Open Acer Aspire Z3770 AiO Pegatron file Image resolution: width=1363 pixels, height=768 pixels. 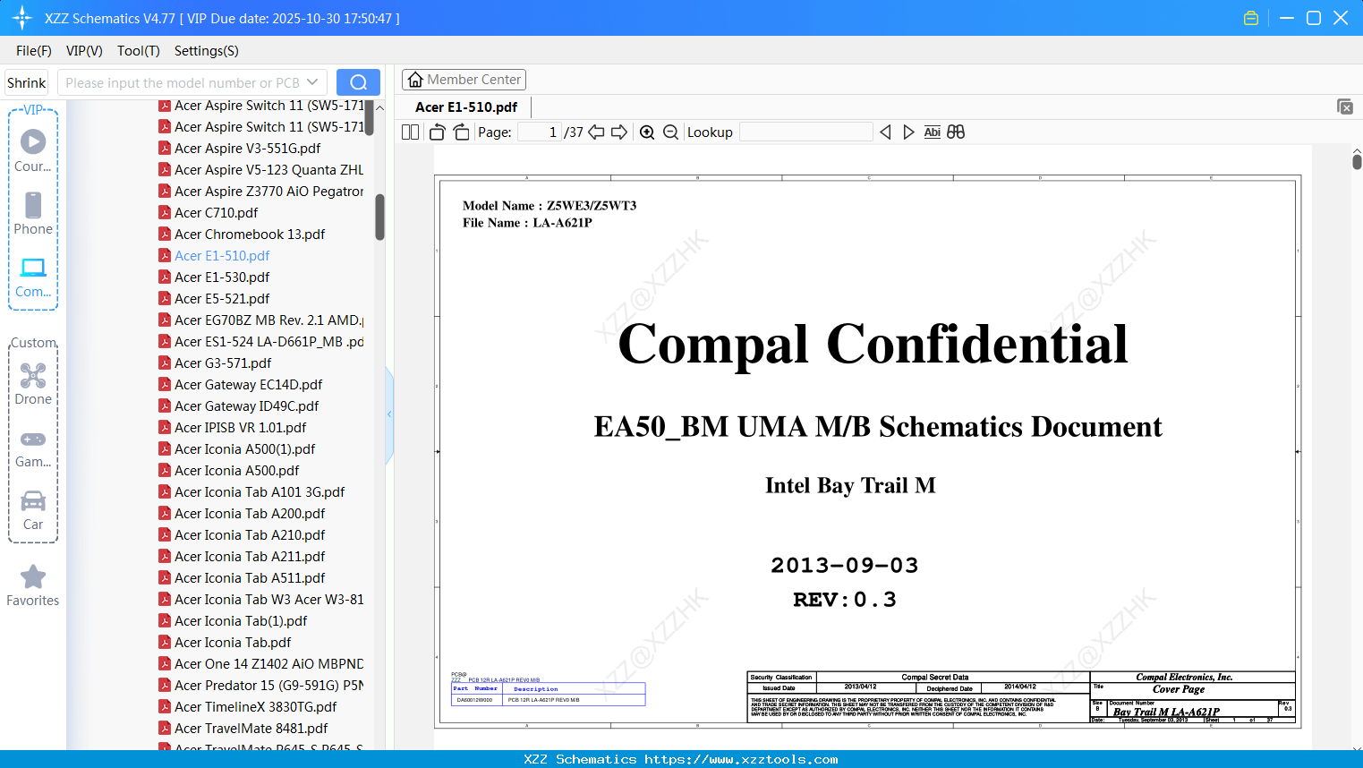[x=260, y=192]
